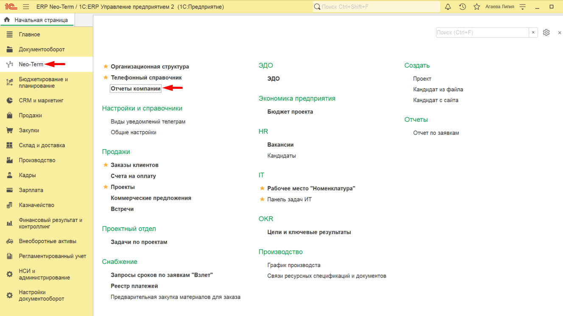This screenshot has height=316, width=563.
Task: Open the Документооборот section
Action: click(46, 49)
